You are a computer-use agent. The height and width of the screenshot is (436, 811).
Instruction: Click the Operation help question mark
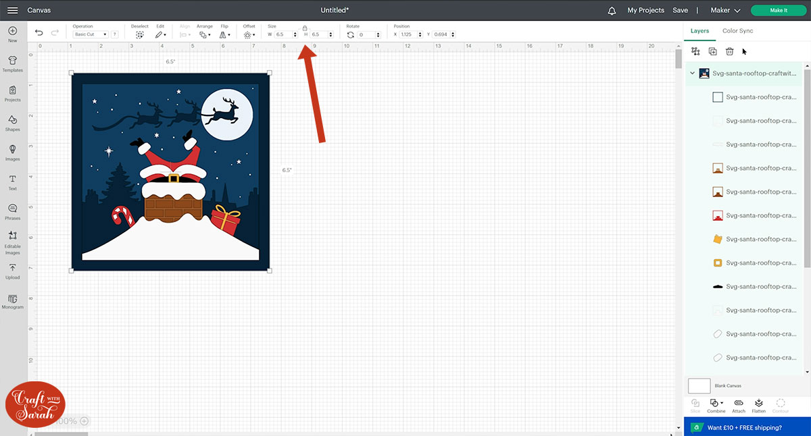coord(114,34)
